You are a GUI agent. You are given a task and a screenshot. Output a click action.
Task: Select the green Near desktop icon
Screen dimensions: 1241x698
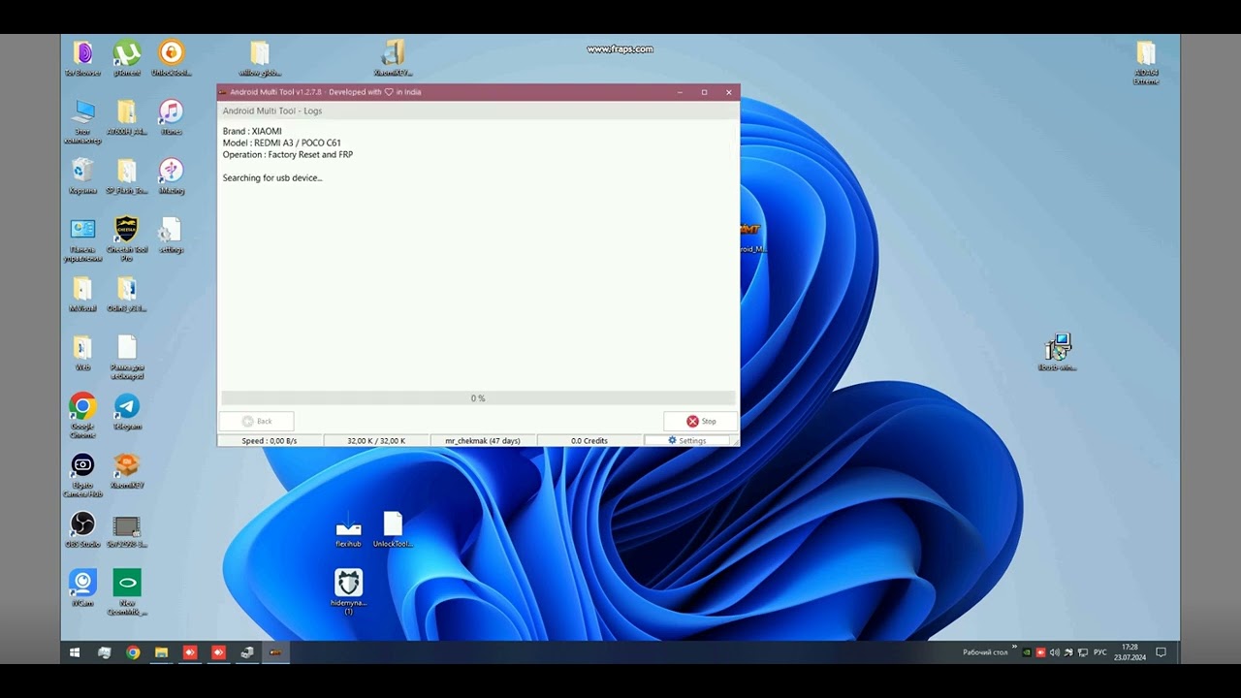point(127,592)
